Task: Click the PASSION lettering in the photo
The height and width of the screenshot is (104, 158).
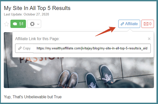Action: coord(41,60)
